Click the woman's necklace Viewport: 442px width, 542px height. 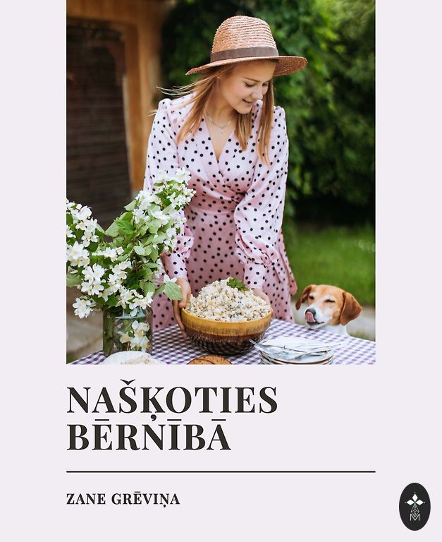[219, 123]
